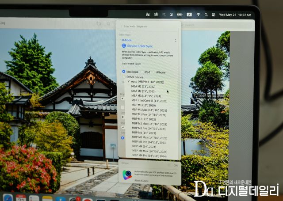This screenshot has height=201, width=283.
Task: Click the keyboard input source icon
Action: [x=189, y=15]
